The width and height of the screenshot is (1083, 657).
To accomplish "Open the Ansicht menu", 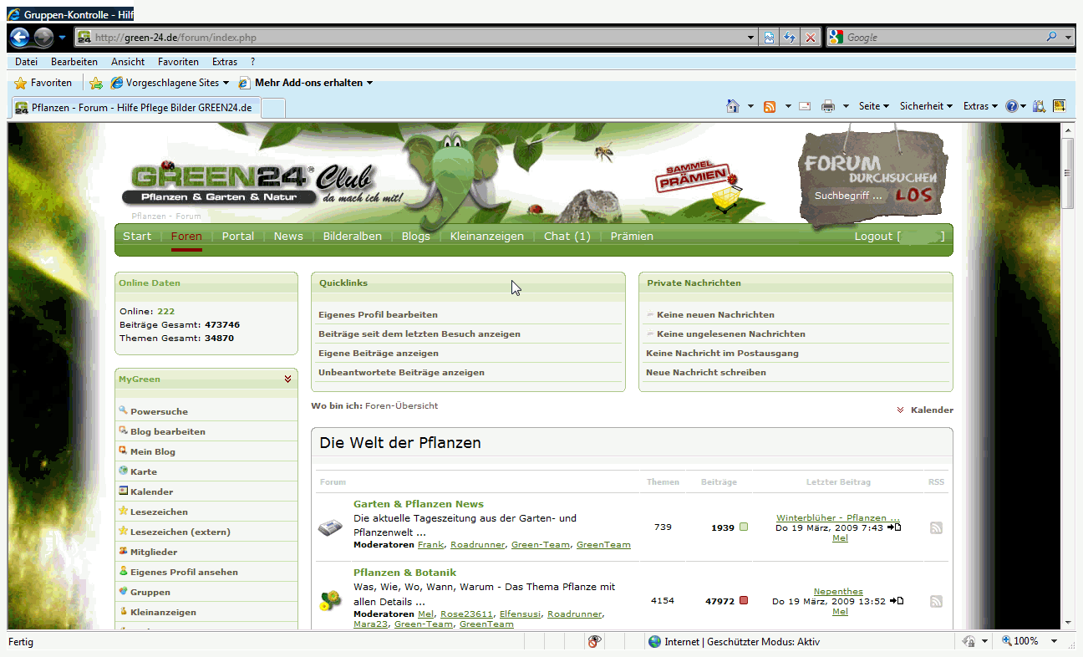I will [128, 62].
